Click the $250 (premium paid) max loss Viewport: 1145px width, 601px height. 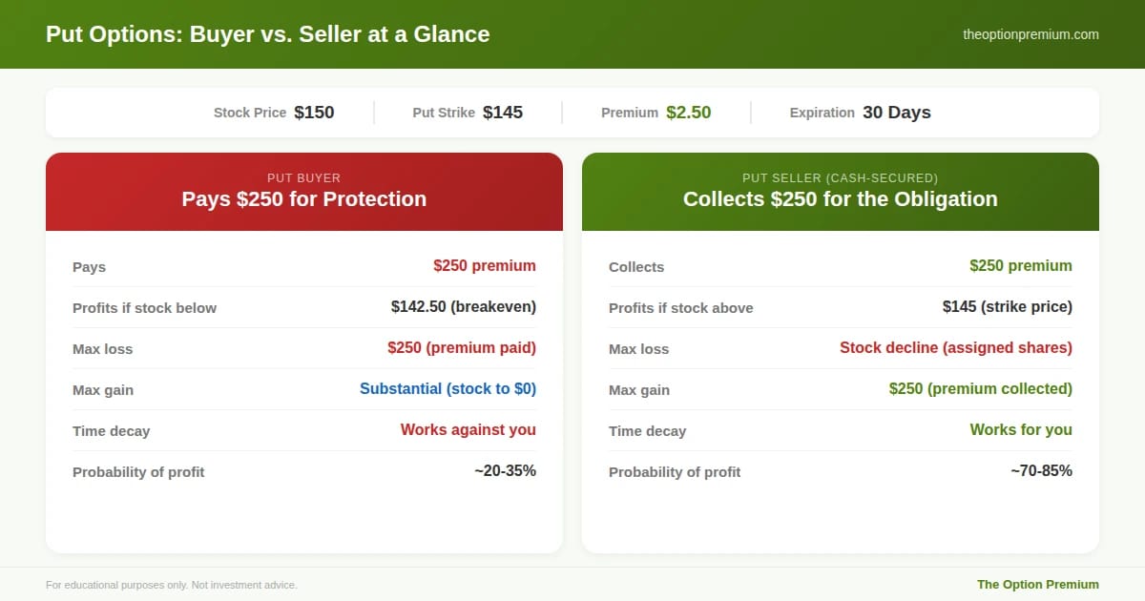click(461, 348)
